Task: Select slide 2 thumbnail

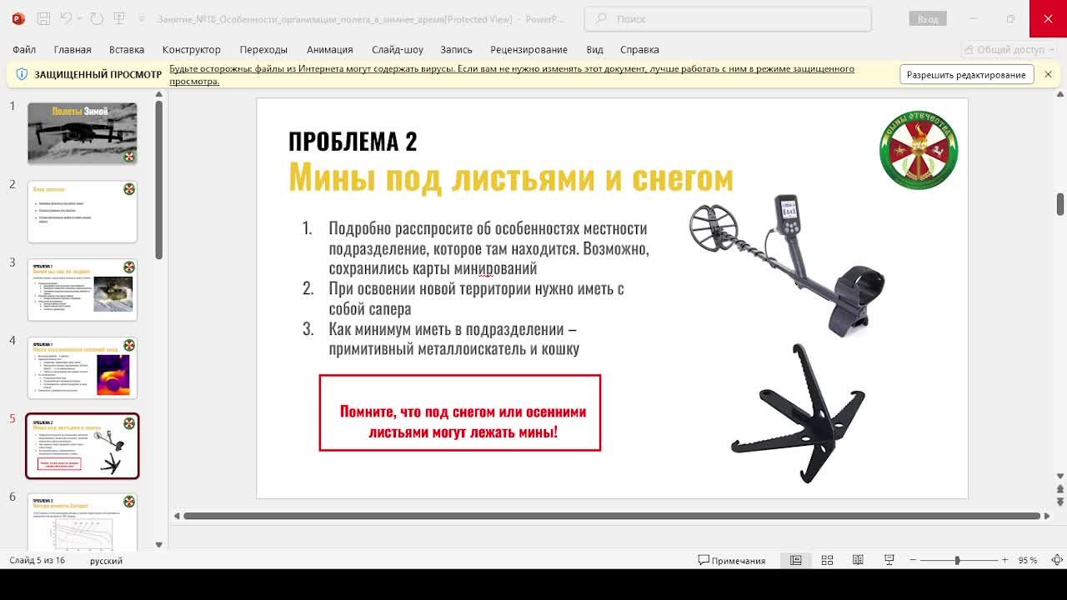Action: [x=83, y=212]
